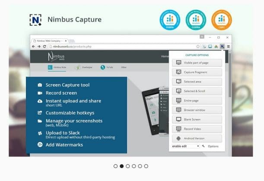Viewport: 264px width, 181px height.
Task: Click the Add Watermarks text
Action: tap(64, 145)
